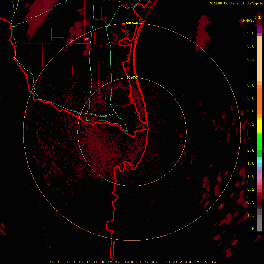The image size is (264, 264).
Task: Pick the cyan band of the color bar
Action: (259, 161)
